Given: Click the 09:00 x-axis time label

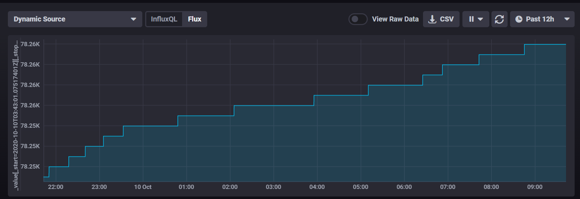Looking at the screenshot, I should click(x=534, y=187).
